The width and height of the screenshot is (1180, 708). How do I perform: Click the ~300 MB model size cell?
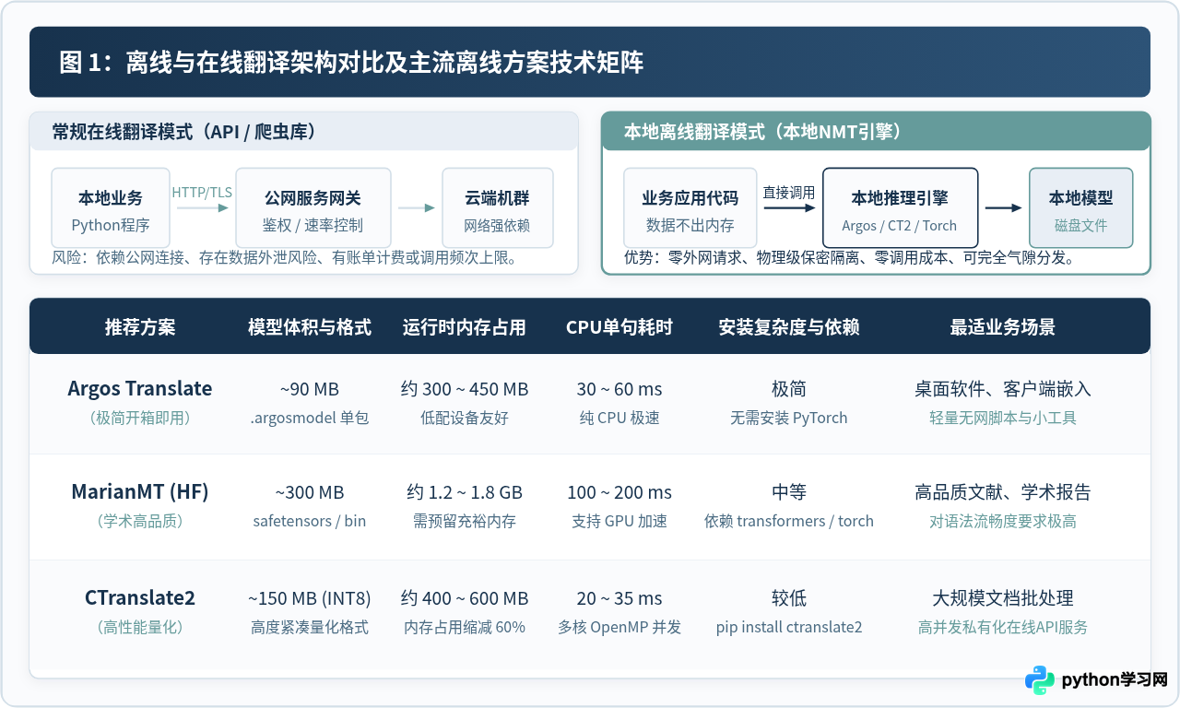[x=310, y=492]
